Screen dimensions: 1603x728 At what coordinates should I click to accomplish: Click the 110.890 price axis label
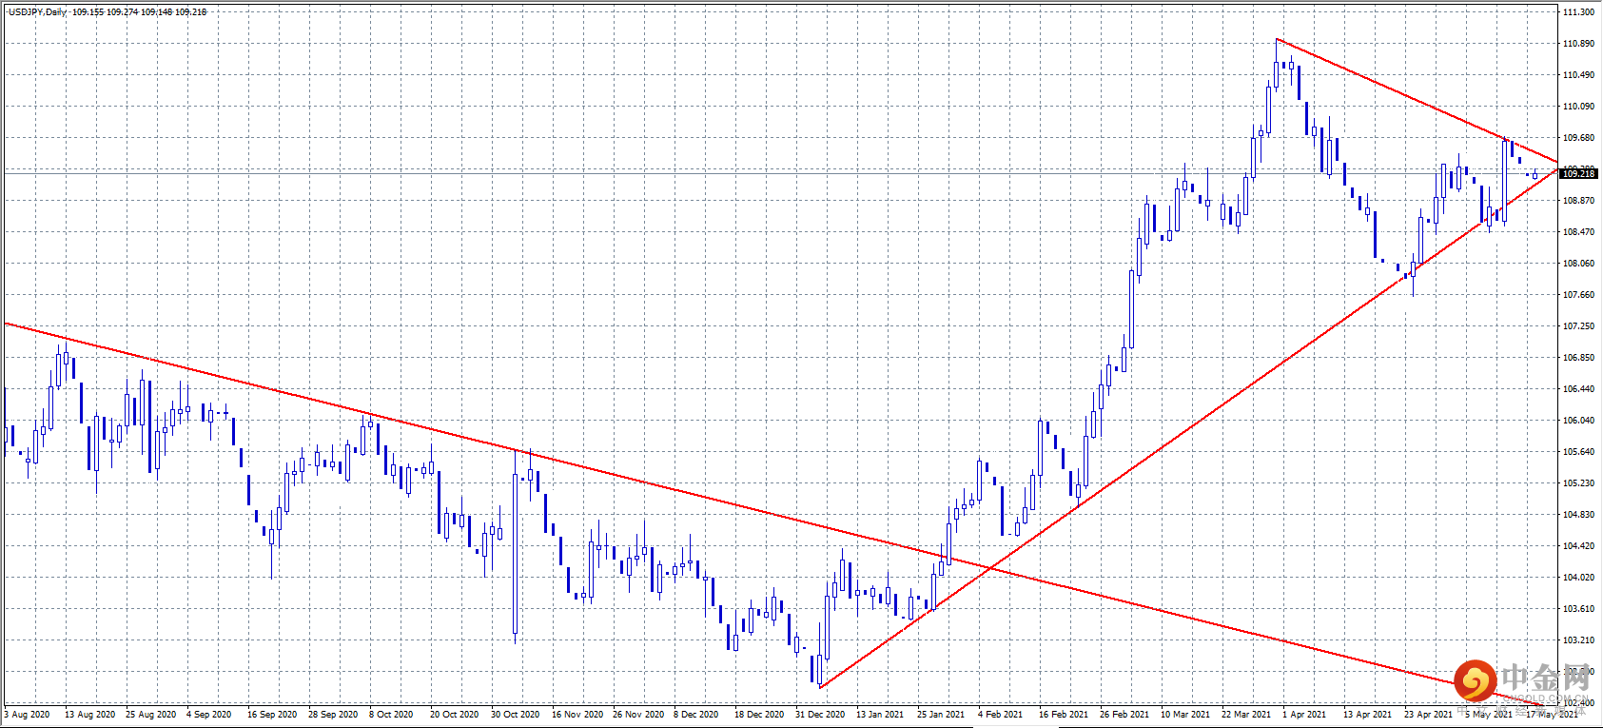pyautogui.click(x=1579, y=44)
